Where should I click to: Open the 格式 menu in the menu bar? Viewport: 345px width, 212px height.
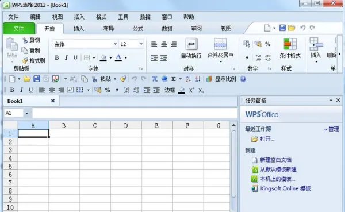point(101,17)
